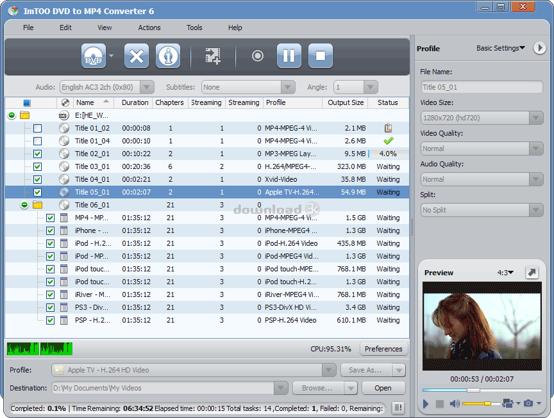This screenshot has height=418, width=554.
Task: Uncheck the Title 04_01 checkbox
Action: click(x=37, y=179)
